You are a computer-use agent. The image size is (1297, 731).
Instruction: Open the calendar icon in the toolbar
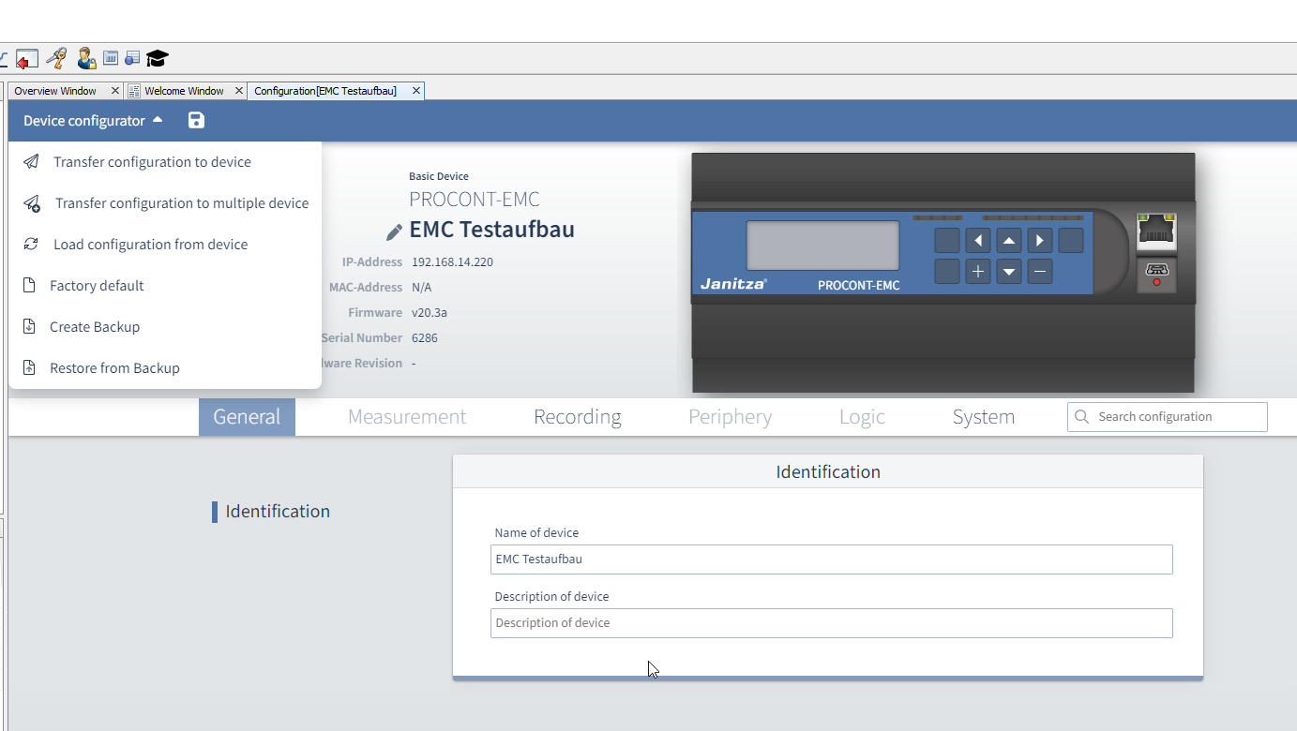(x=110, y=58)
